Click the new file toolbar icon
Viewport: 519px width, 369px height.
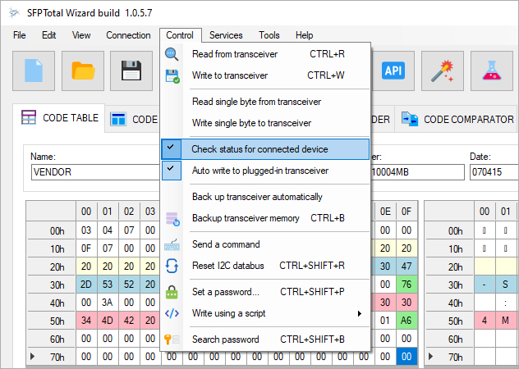pyautogui.click(x=34, y=71)
